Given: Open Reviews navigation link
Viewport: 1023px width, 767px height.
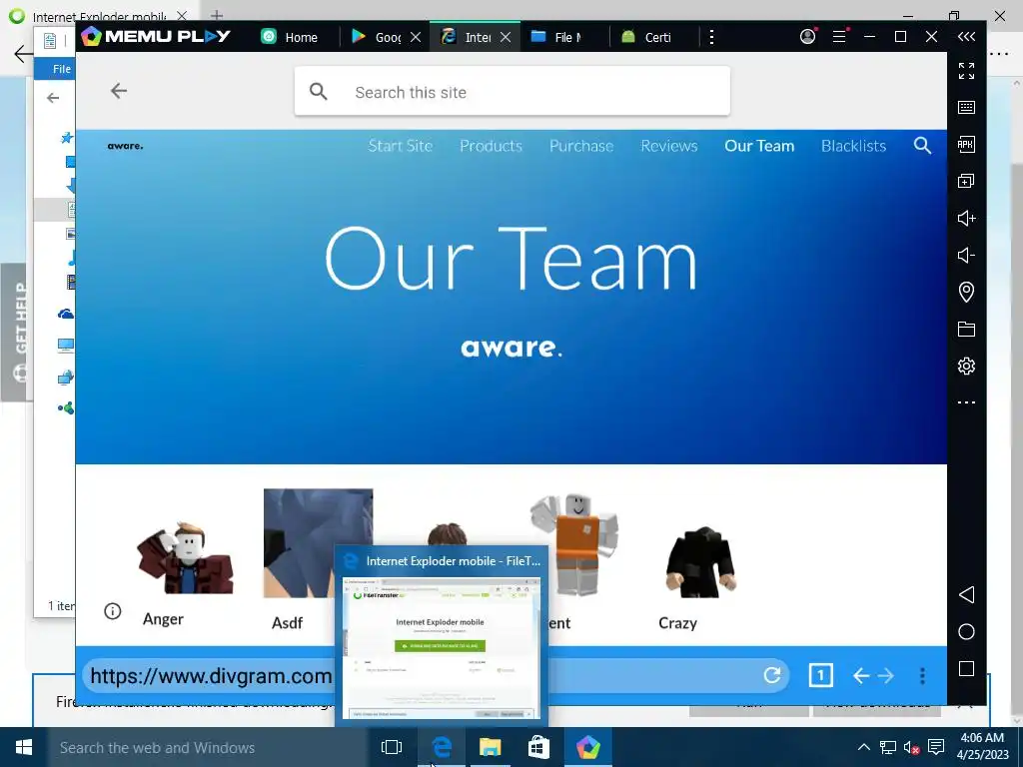Looking at the screenshot, I should [x=668, y=146].
